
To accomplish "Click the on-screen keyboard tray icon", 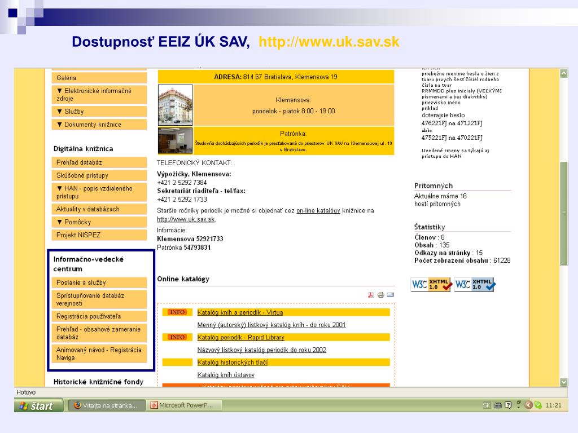I will pos(498,405).
